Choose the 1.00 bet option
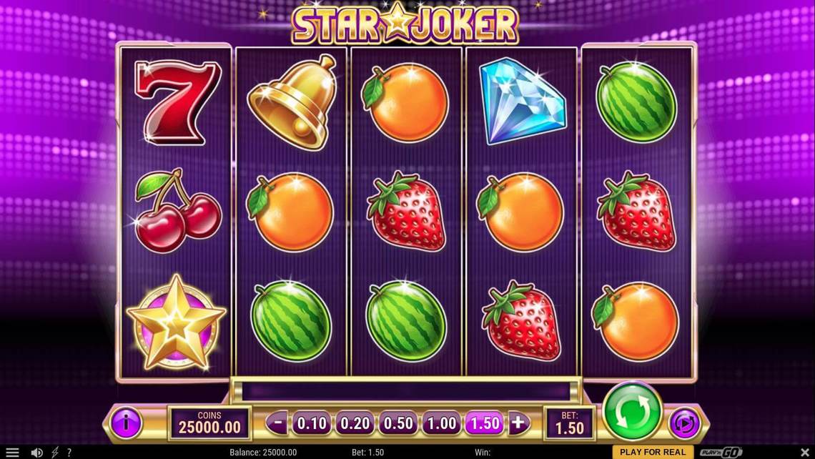Viewport: 815px width, 459px height. tap(441, 424)
